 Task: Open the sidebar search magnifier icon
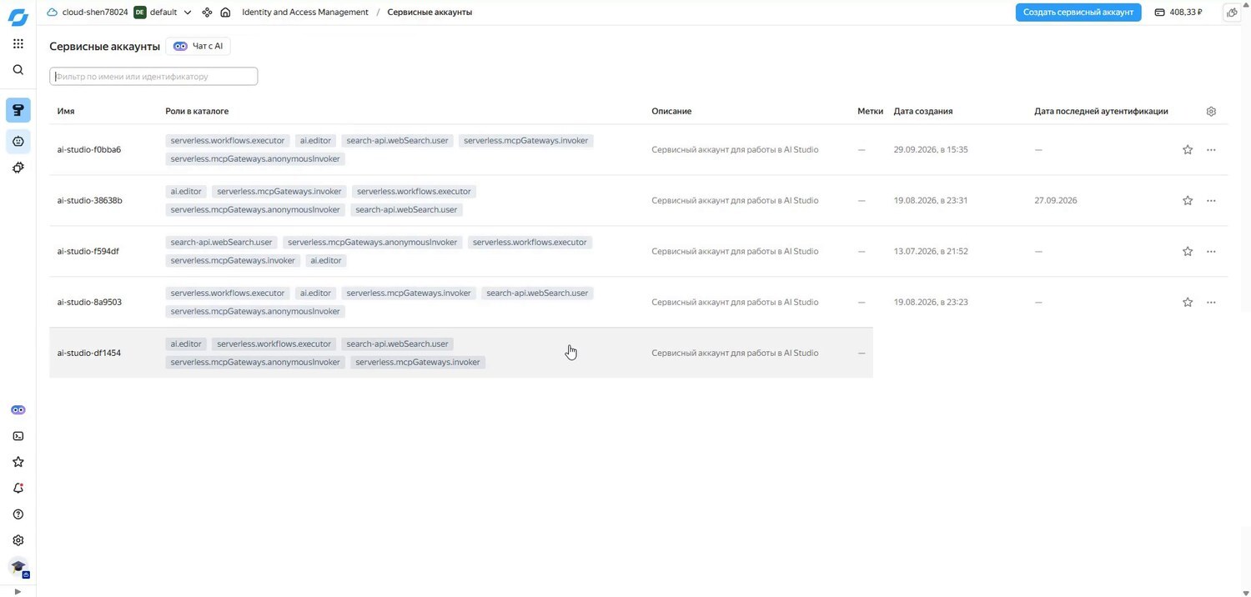pyautogui.click(x=18, y=70)
